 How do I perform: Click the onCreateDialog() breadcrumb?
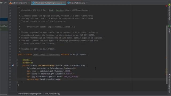tap(53, 94)
